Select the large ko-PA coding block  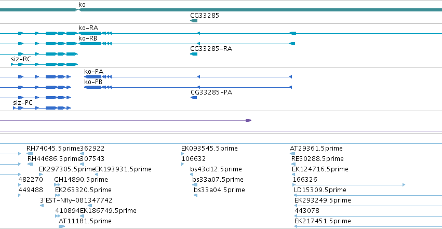[x=93, y=77]
